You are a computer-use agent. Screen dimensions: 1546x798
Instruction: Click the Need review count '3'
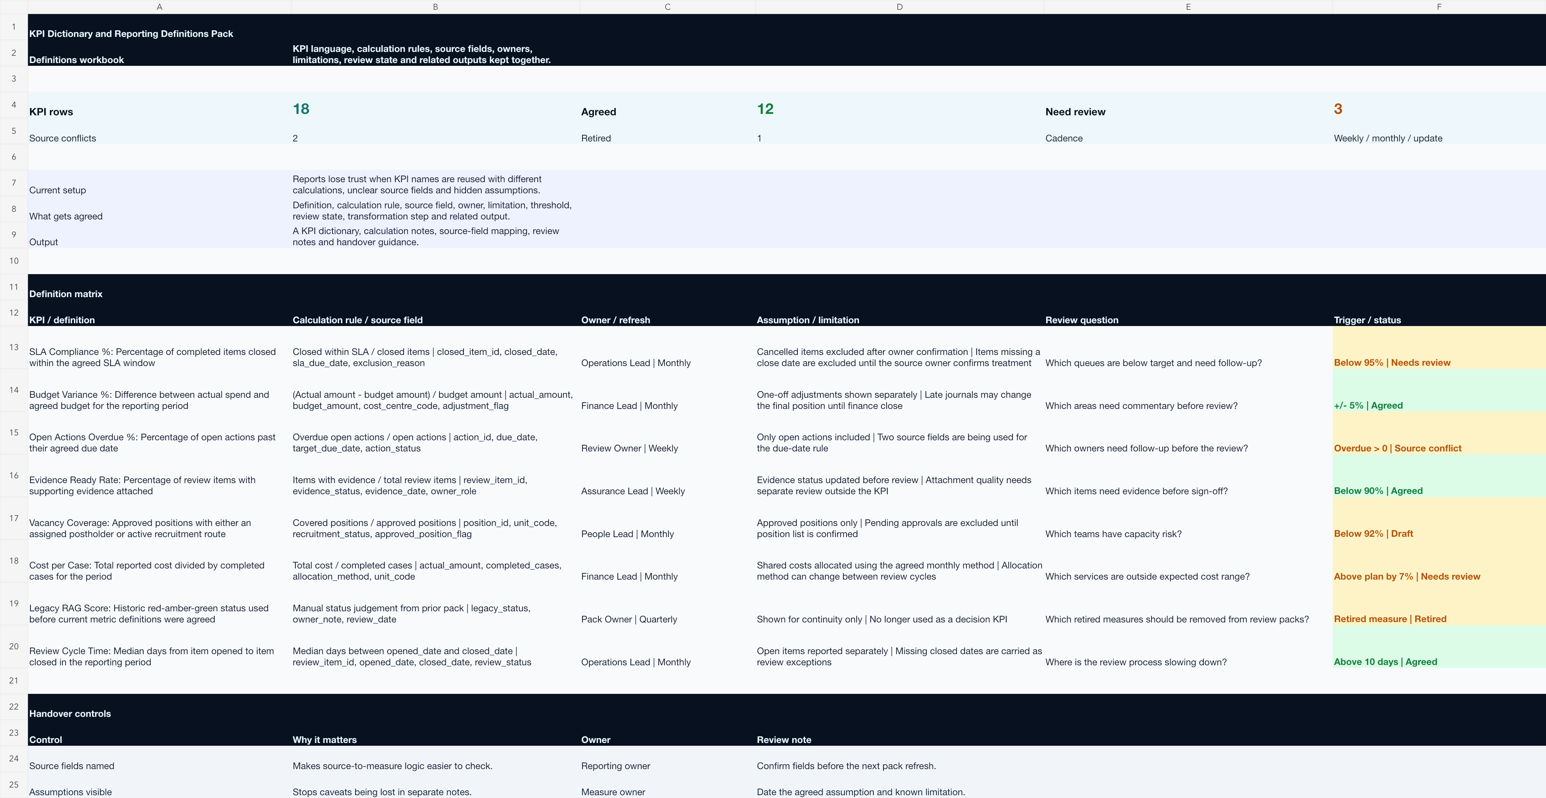tap(1338, 109)
